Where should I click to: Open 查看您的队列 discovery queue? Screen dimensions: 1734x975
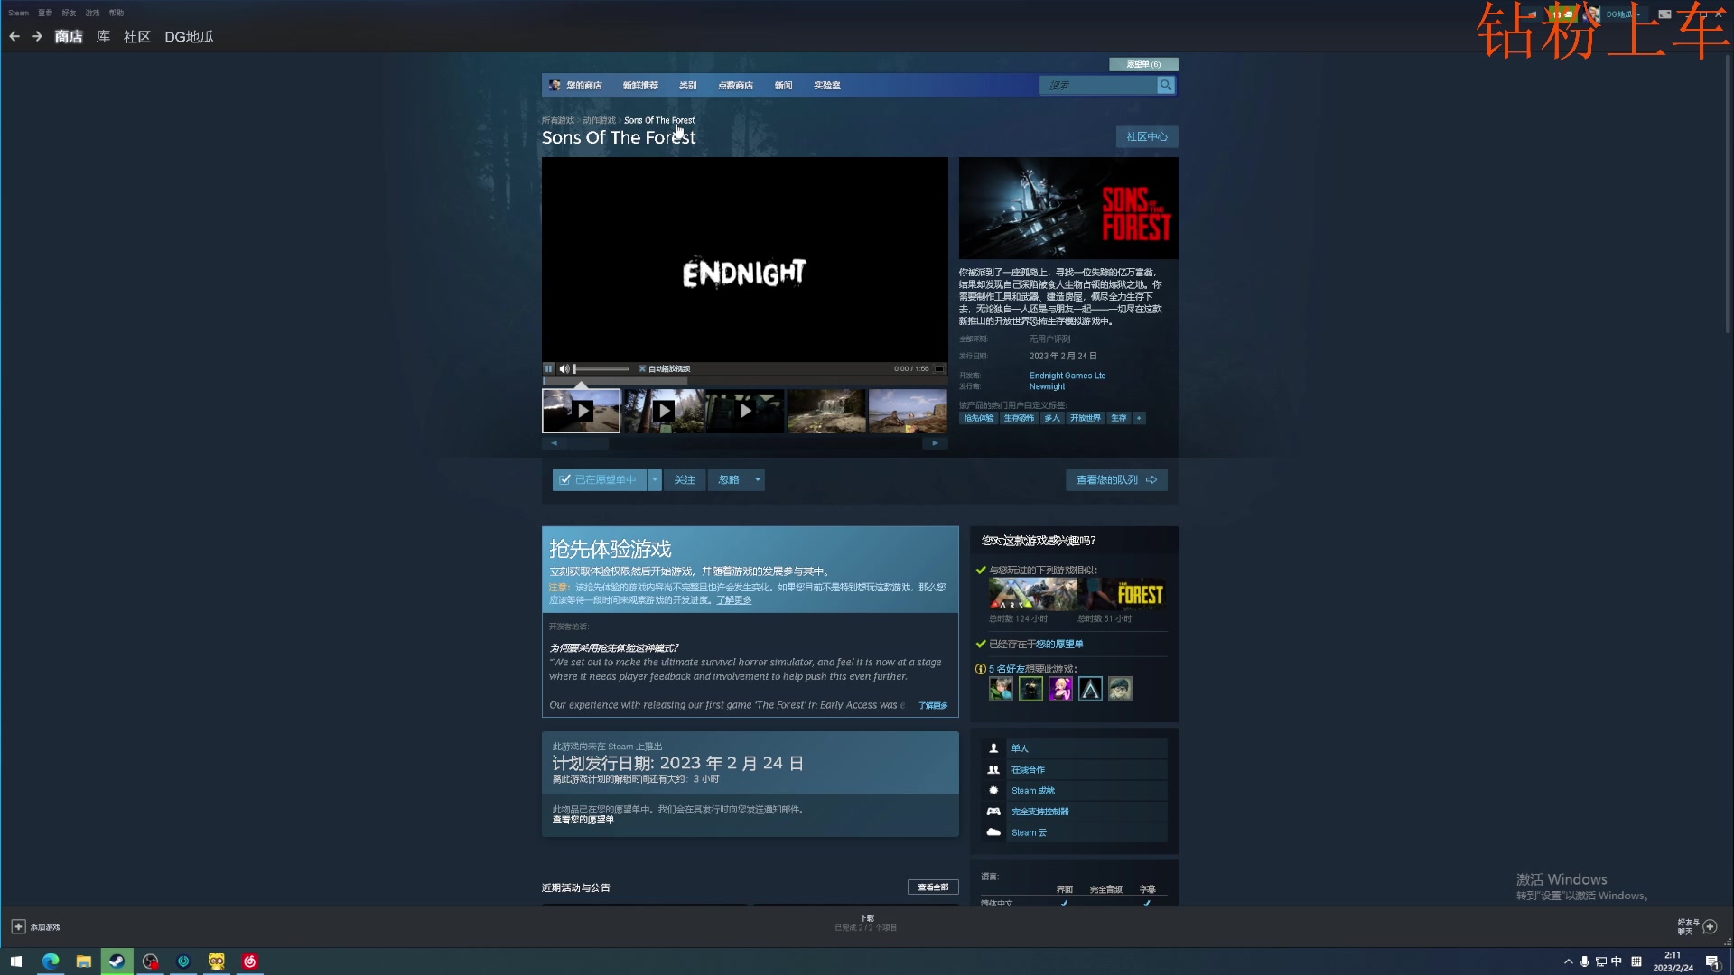pos(1116,480)
